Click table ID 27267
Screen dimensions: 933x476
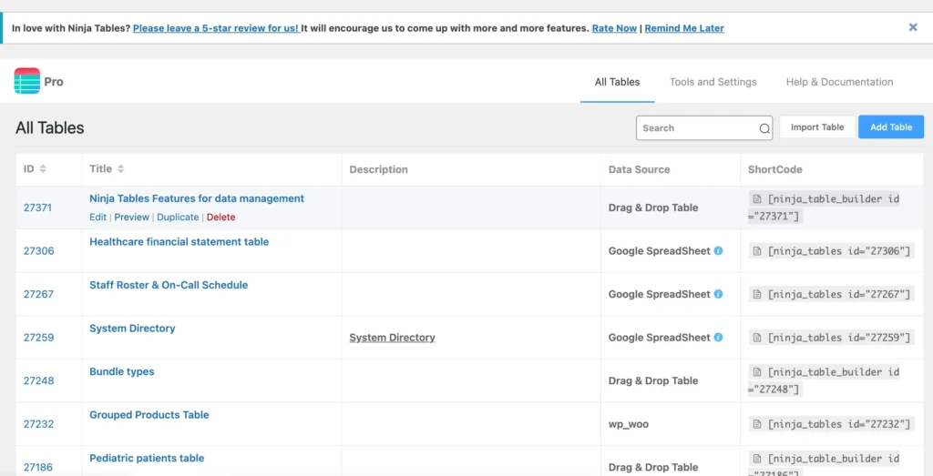point(38,294)
